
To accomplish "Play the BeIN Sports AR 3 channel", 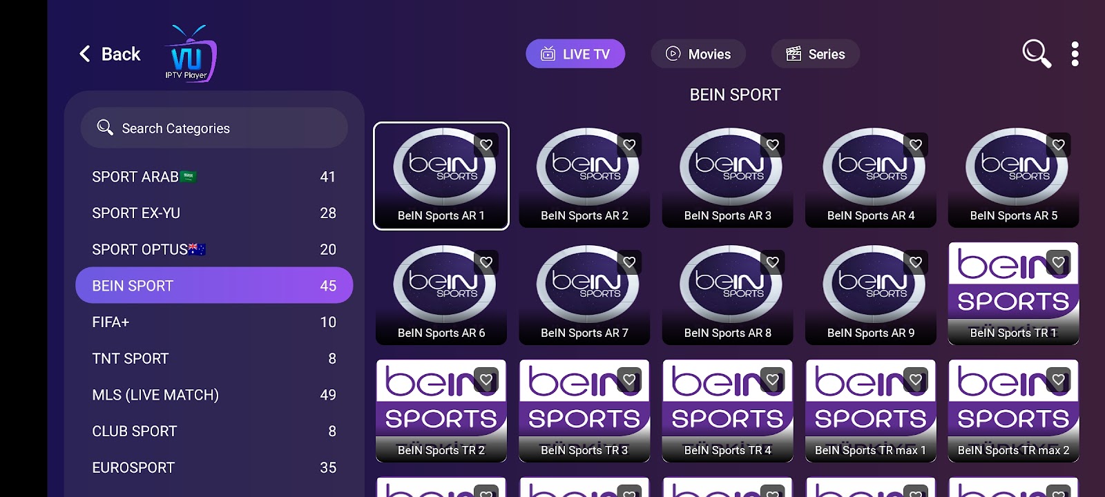I will [727, 176].
